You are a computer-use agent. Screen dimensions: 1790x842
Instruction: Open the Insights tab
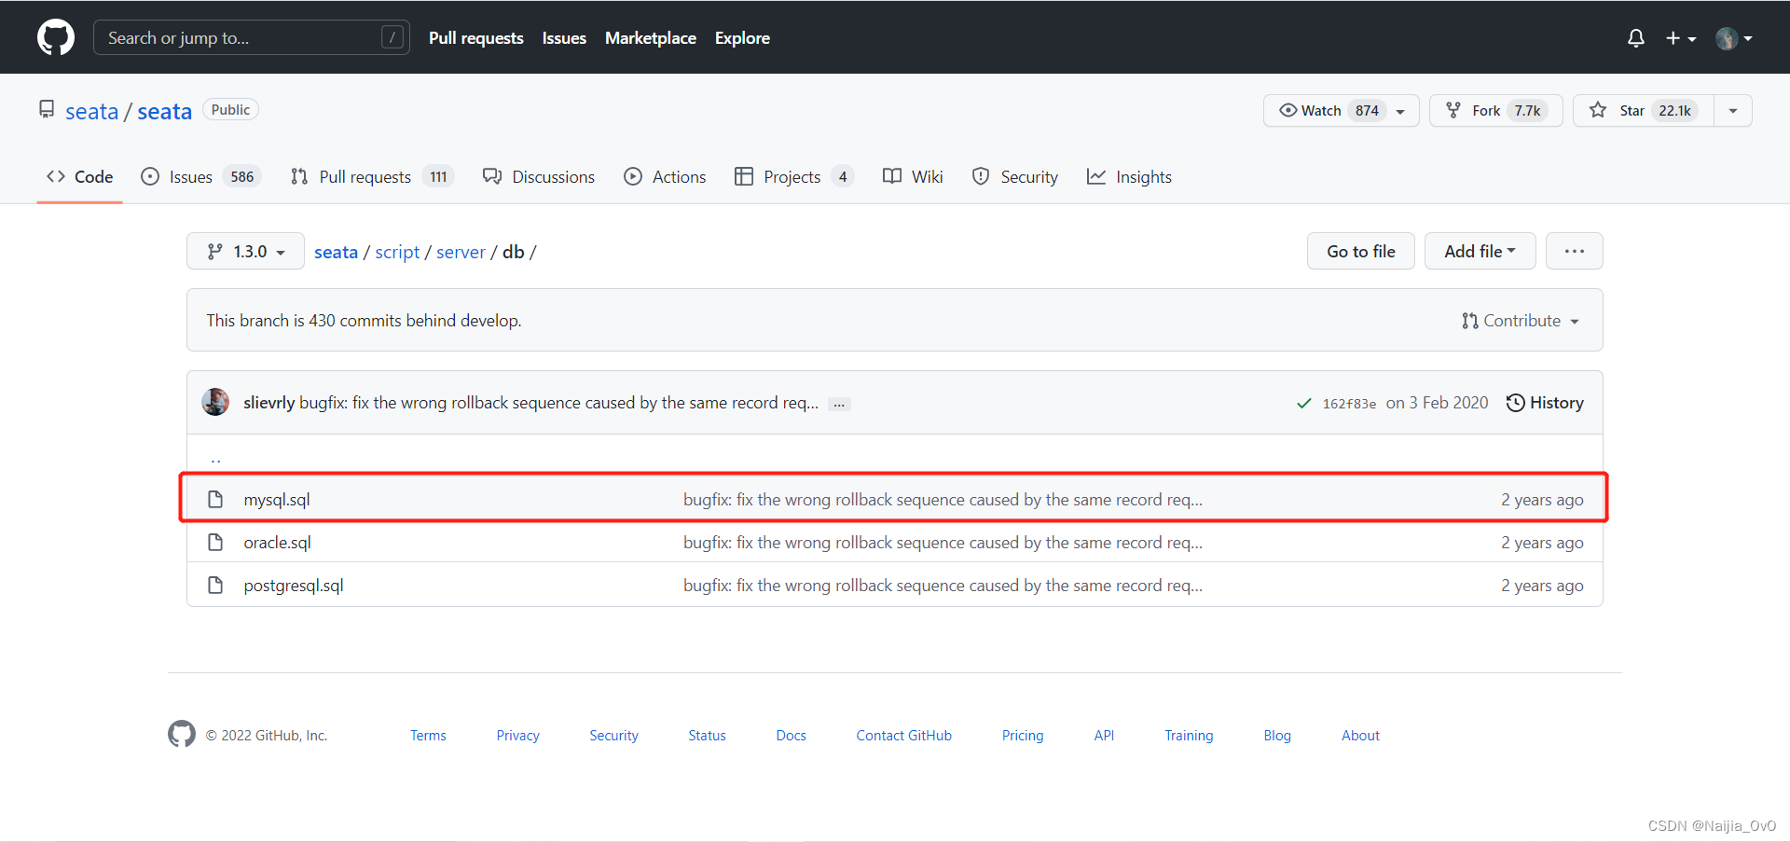pyautogui.click(x=1129, y=176)
